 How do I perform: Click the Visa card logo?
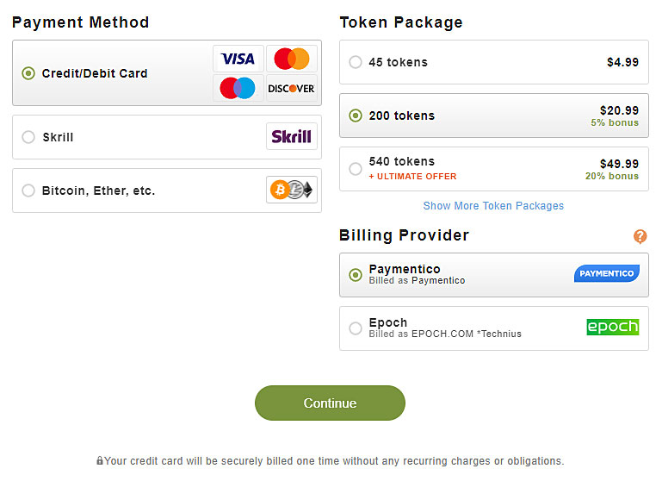coord(238,59)
